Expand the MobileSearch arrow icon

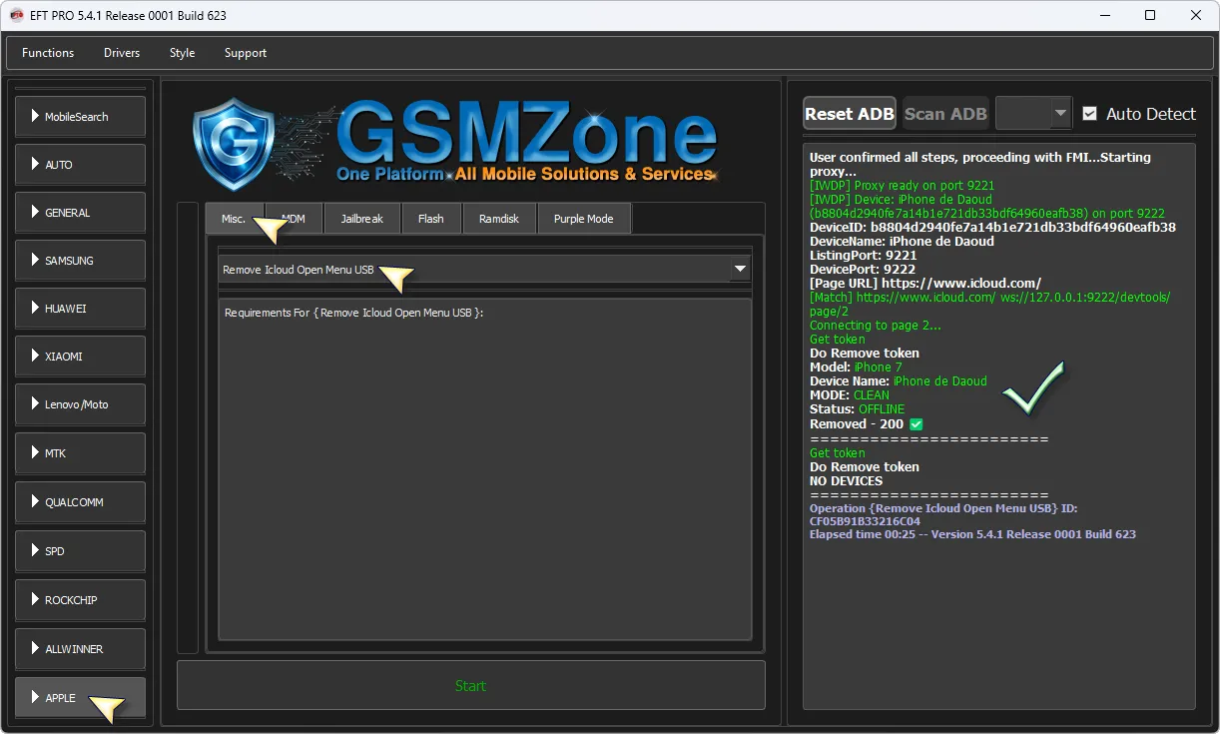pyautogui.click(x=35, y=117)
